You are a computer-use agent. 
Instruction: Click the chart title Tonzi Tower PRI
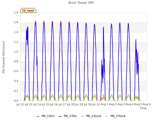(81, 3)
